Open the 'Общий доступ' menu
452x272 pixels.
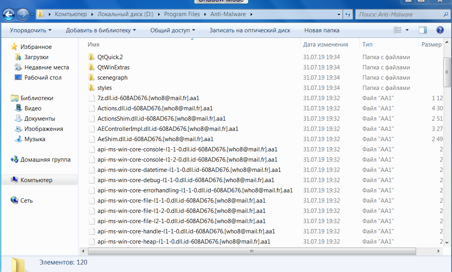pyautogui.click(x=173, y=30)
